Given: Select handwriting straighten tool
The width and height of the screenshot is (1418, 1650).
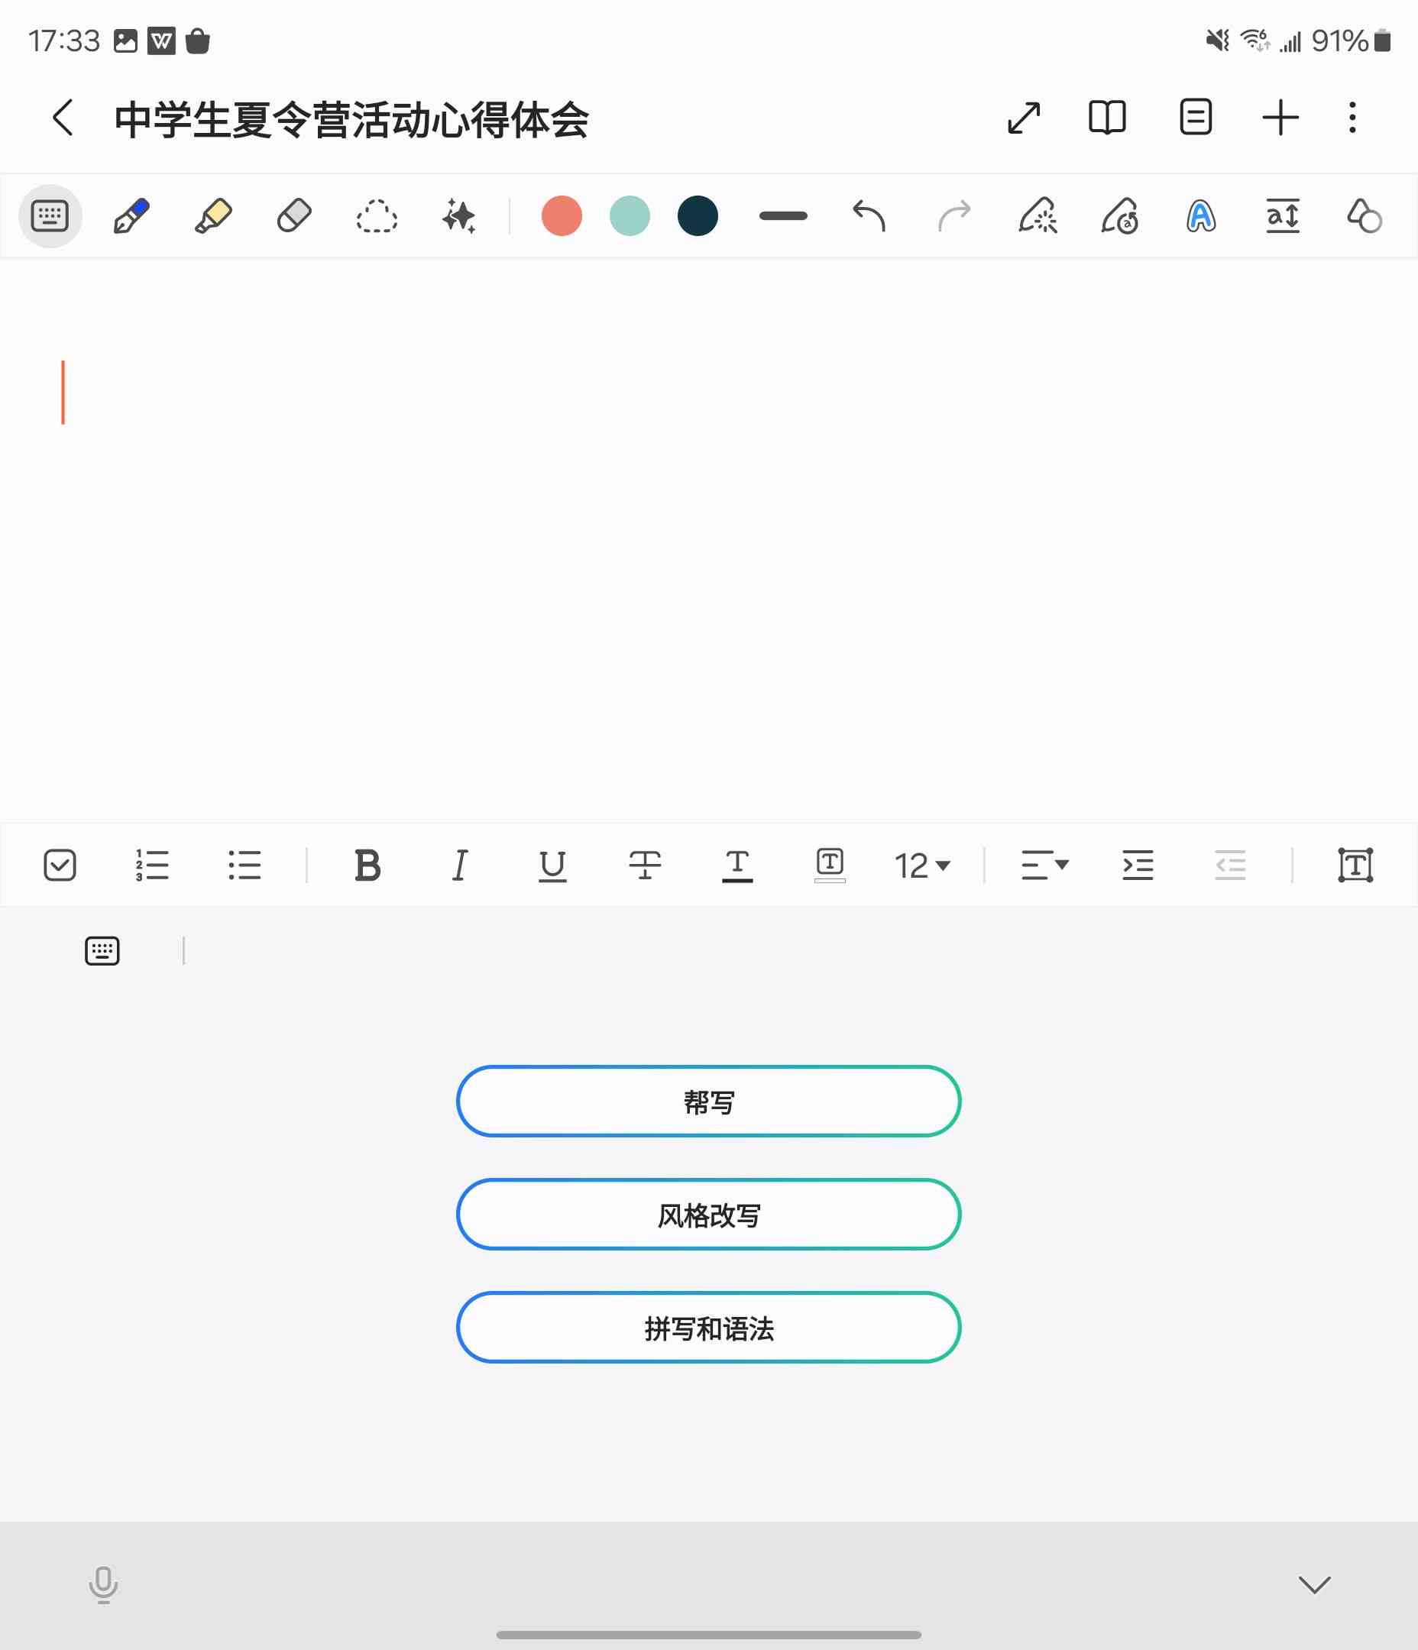Looking at the screenshot, I should (x=1038, y=216).
